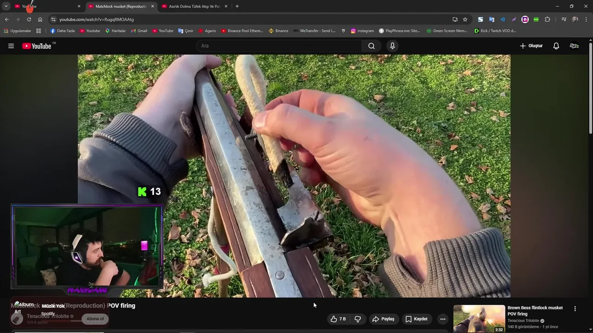Focus the YouTube Ara search field
The image size is (593, 333).
click(x=279, y=46)
